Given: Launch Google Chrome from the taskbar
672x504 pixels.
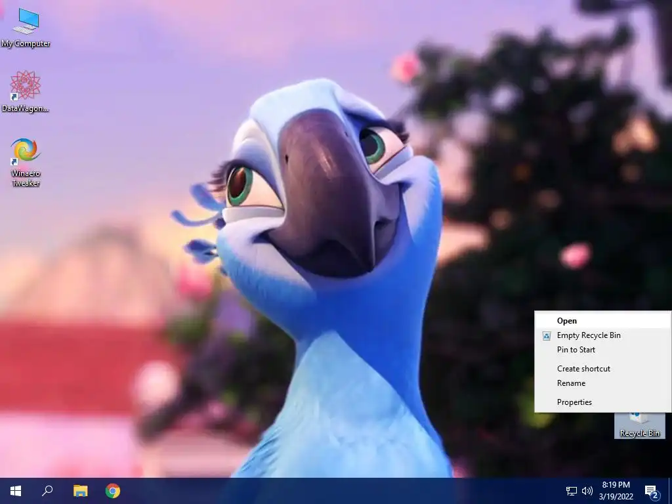Looking at the screenshot, I should coord(113,491).
